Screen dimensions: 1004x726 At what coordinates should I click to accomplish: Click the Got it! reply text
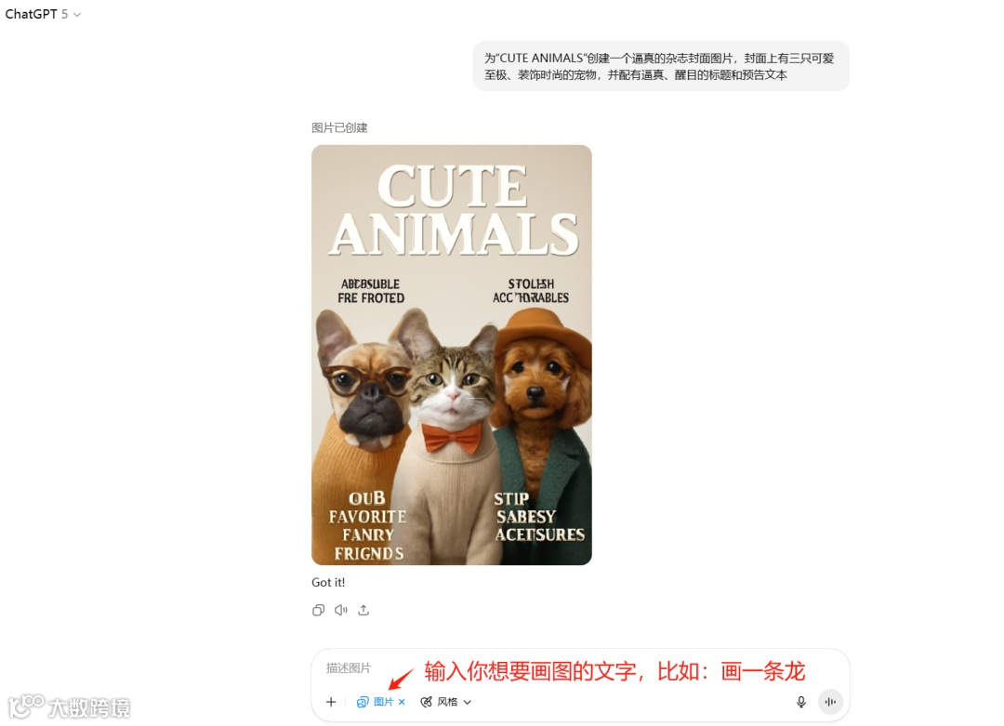point(328,582)
